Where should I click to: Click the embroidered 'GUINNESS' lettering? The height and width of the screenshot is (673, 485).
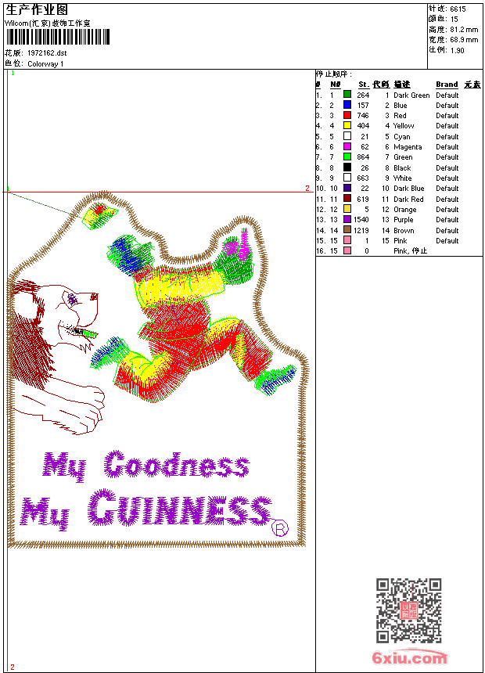tap(180, 508)
